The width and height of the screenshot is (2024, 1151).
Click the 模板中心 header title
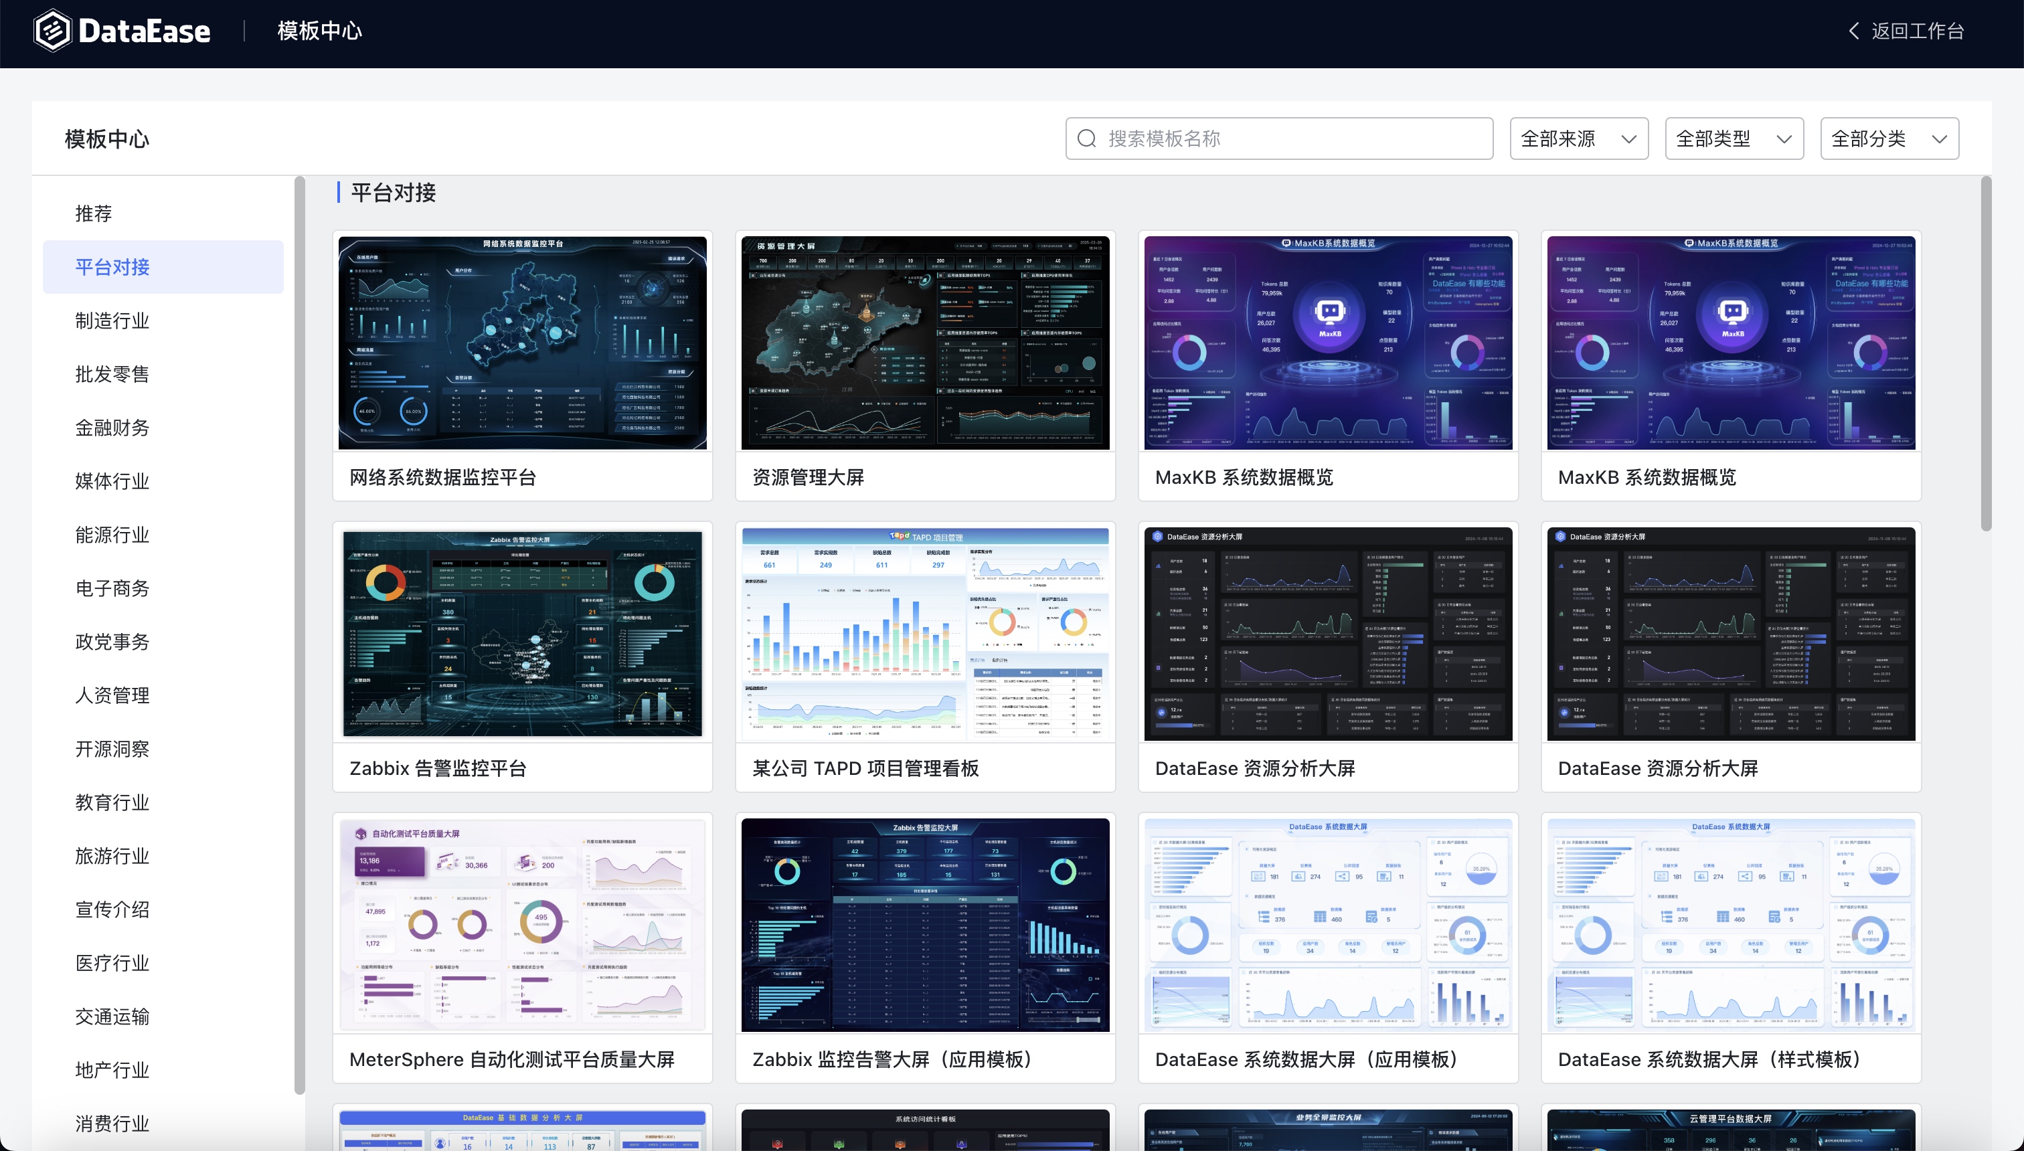tap(319, 31)
